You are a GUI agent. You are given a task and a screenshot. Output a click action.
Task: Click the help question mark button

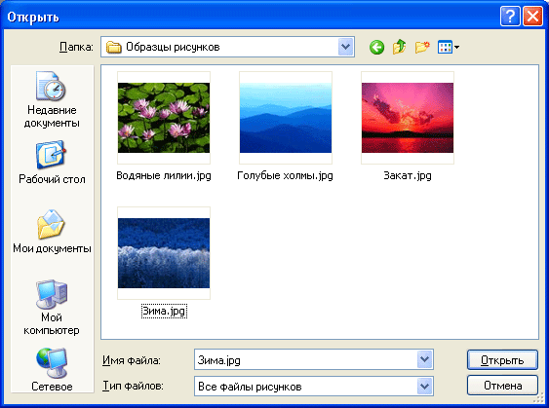[x=510, y=17]
